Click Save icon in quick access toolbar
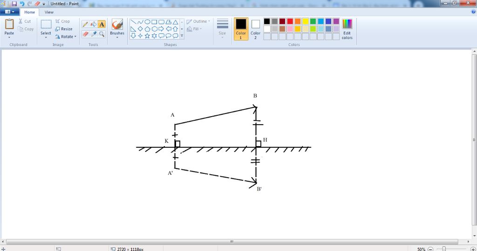 pos(14,4)
